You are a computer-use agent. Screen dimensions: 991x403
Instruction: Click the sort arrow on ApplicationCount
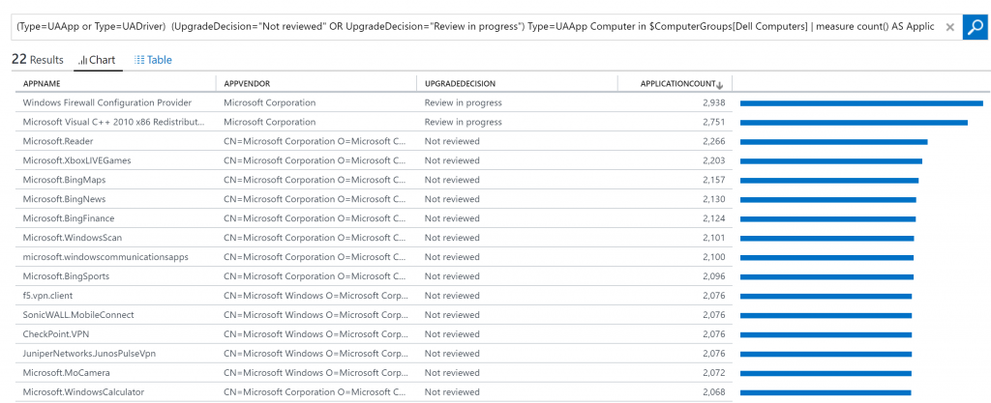pos(719,85)
